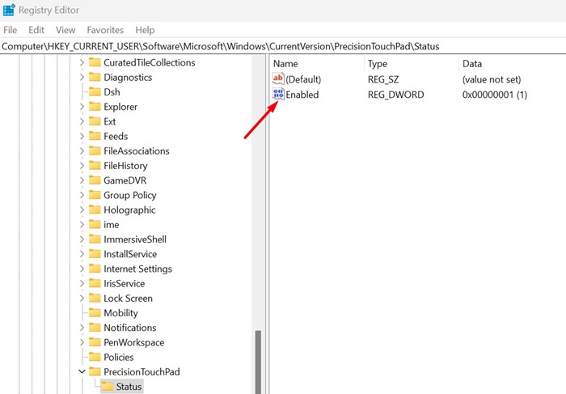Expand the Internet Settings tree node
This screenshot has width=566, height=394.
82,269
